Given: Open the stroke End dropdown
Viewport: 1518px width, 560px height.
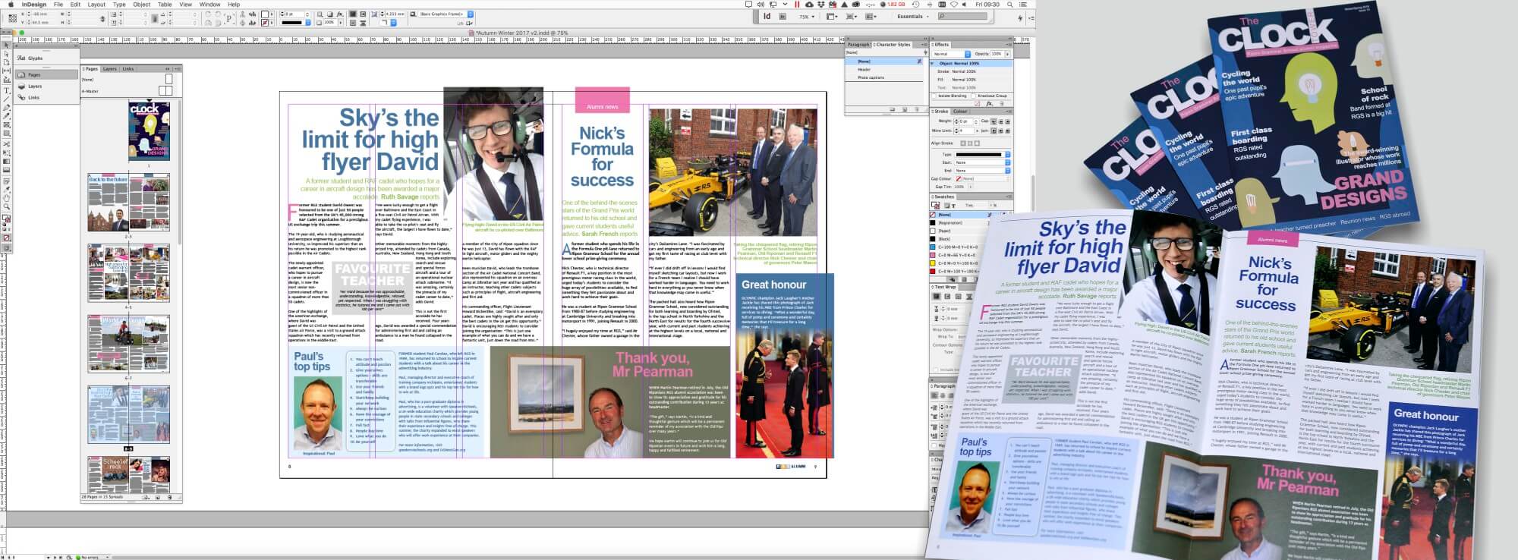Looking at the screenshot, I should click(x=983, y=171).
